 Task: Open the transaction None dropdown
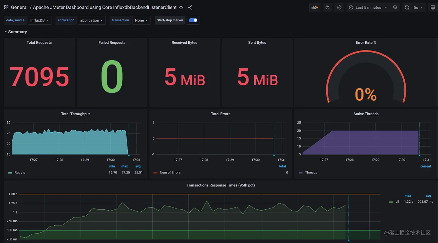[141, 20]
